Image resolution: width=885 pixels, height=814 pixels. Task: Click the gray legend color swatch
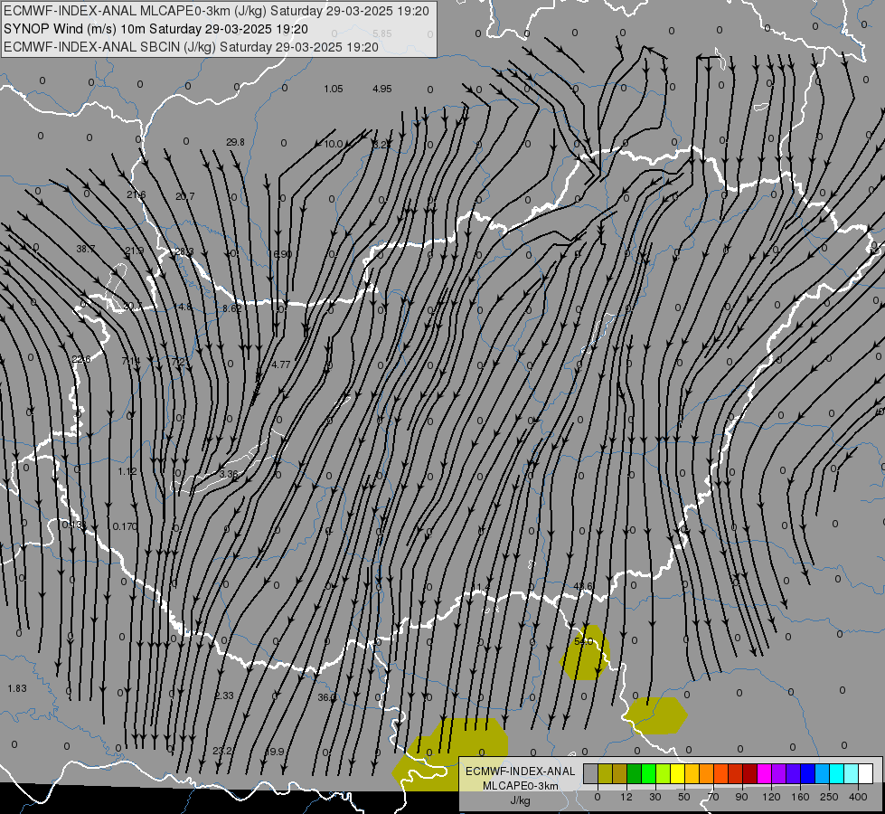pos(591,773)
